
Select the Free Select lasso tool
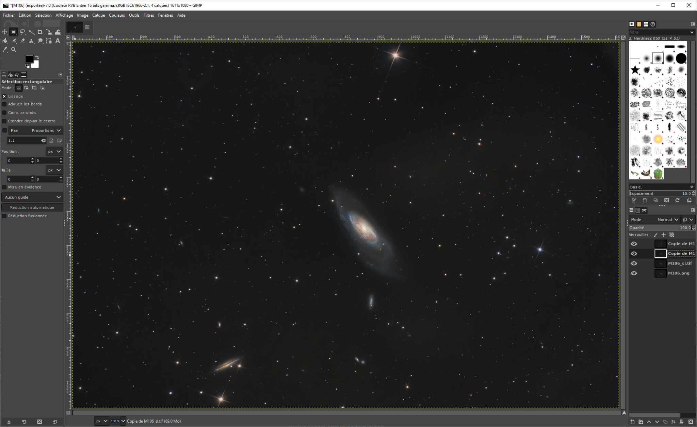[22, 32]
